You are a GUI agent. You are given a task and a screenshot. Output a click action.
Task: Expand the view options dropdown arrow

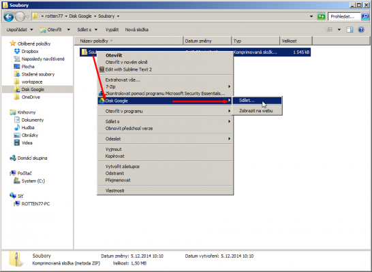tap(339, 30)
